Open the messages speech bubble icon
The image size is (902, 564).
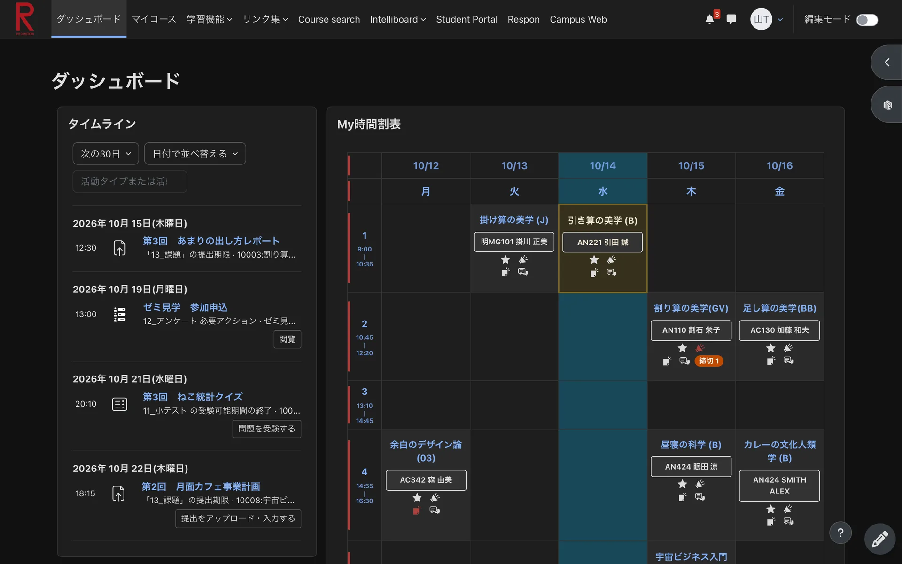pyautogui.click(x=731, y=19)
